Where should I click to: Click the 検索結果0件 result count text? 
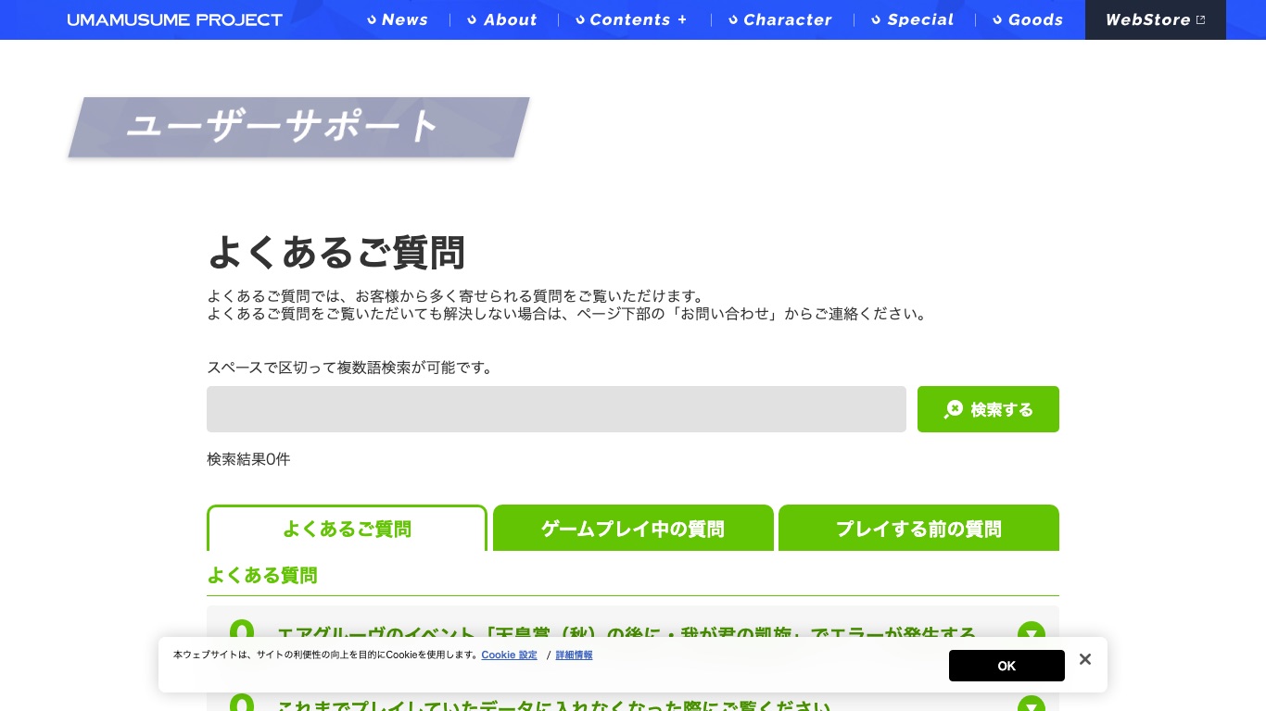click(x=248, y=459)
